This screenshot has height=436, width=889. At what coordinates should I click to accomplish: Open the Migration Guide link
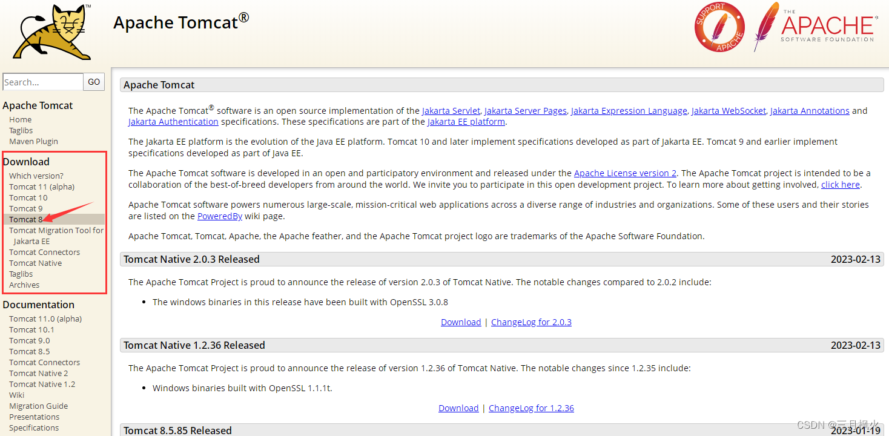tap(39, 406)
